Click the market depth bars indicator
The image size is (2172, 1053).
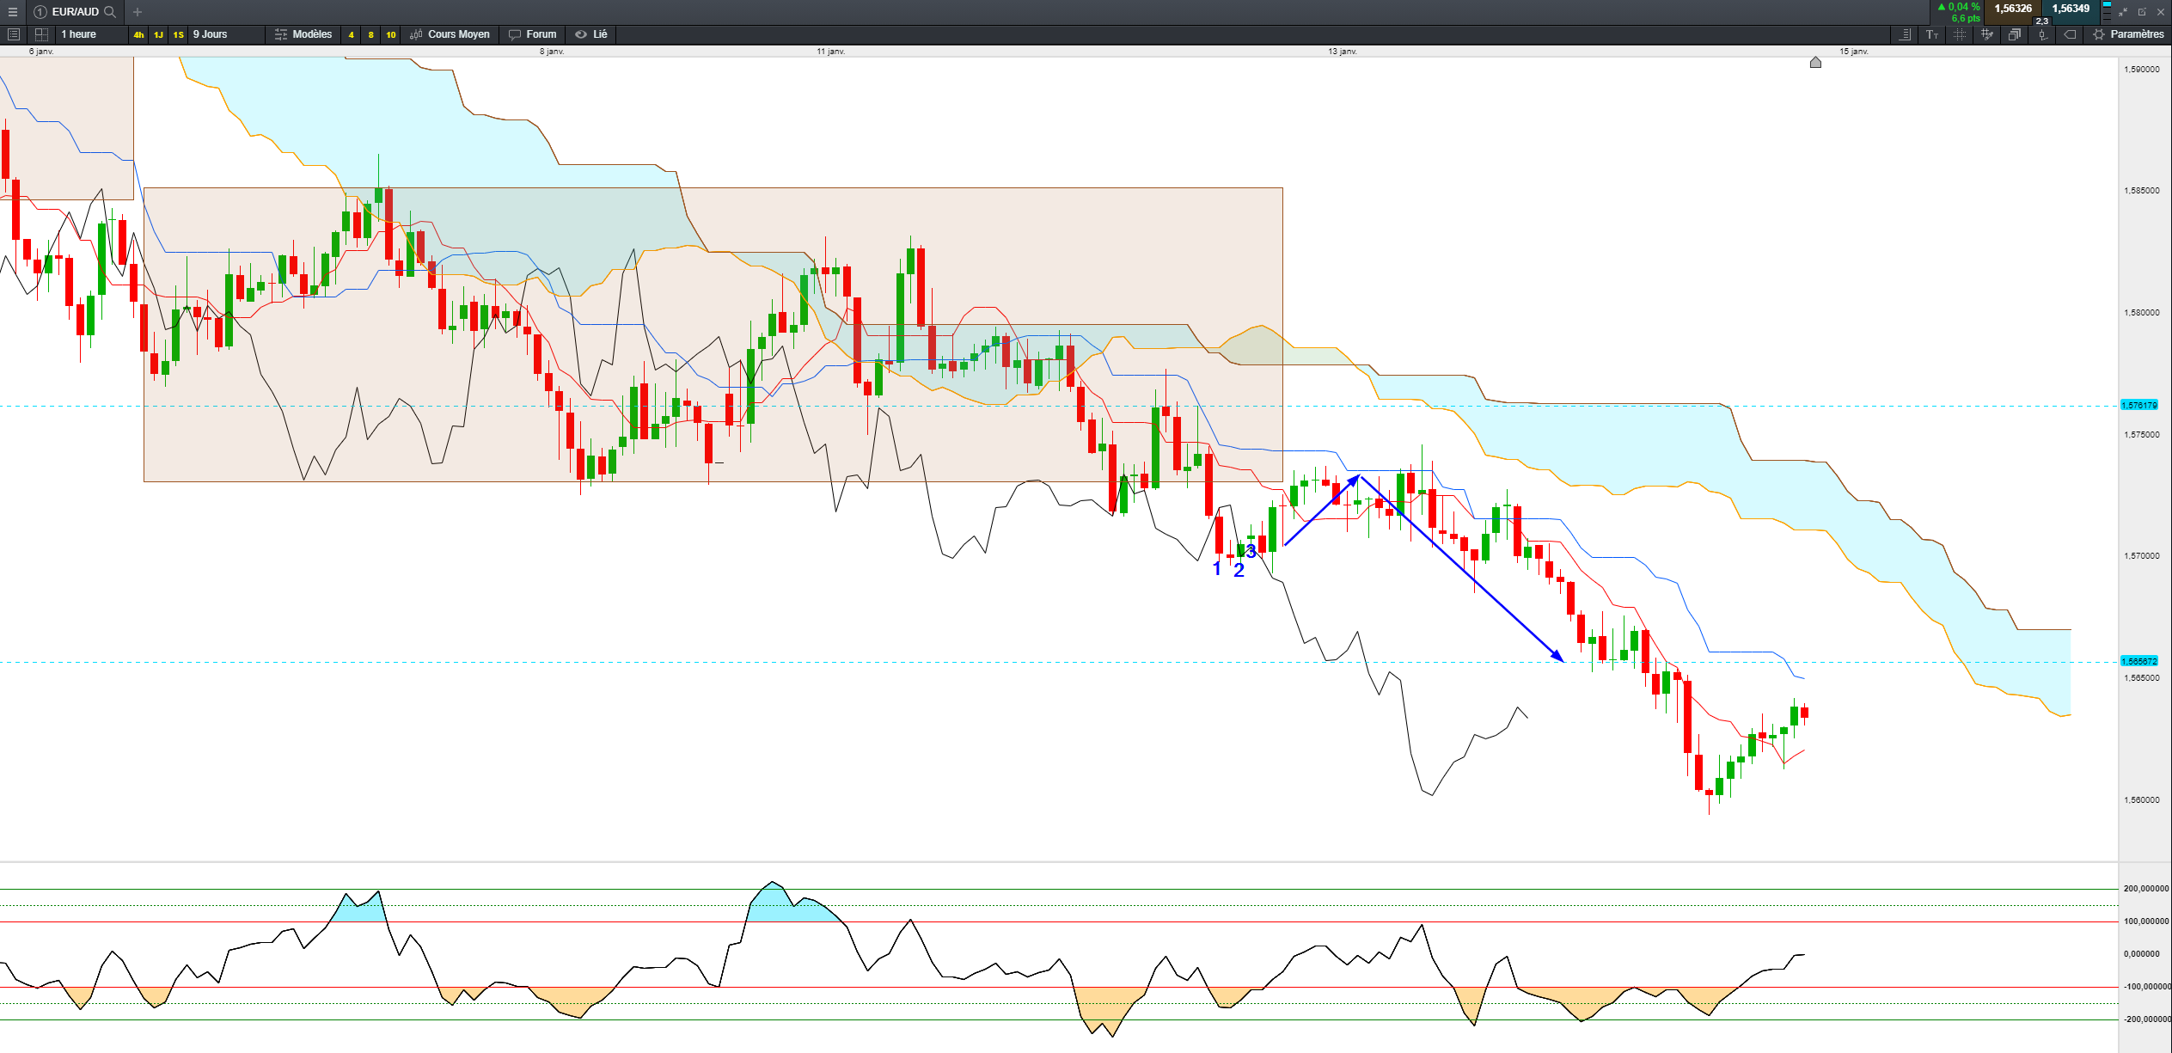[x=2107, y=12]
